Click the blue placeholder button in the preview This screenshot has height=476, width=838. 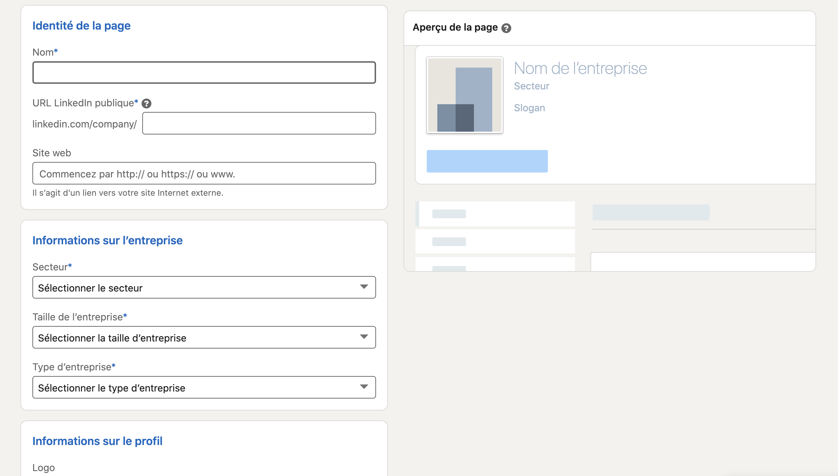487,161
